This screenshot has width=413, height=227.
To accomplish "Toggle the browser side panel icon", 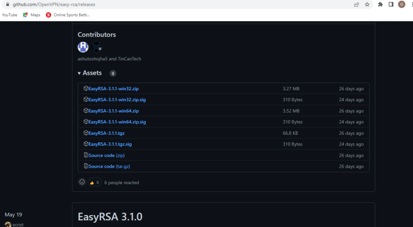I will click(x=391, y=5).
